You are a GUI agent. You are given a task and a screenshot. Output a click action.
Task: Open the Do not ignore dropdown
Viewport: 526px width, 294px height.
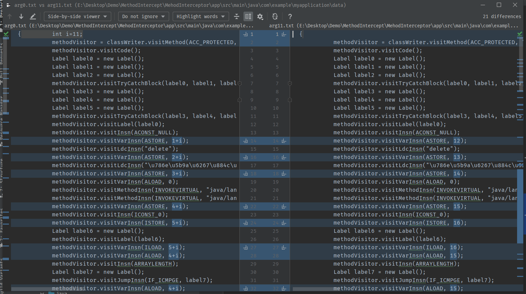(x=143, y=16)
